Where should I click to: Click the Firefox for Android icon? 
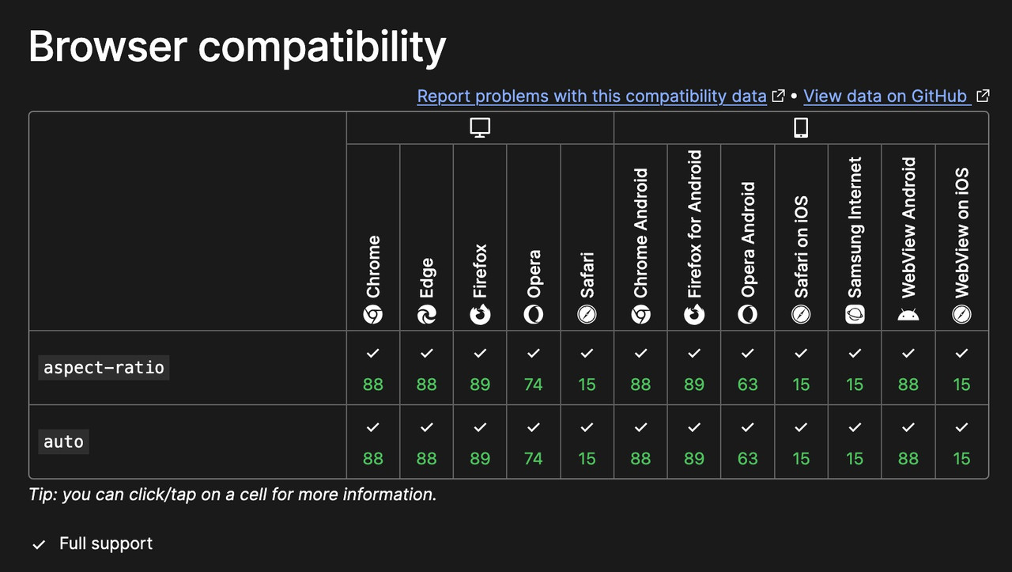tap(694, 315)
